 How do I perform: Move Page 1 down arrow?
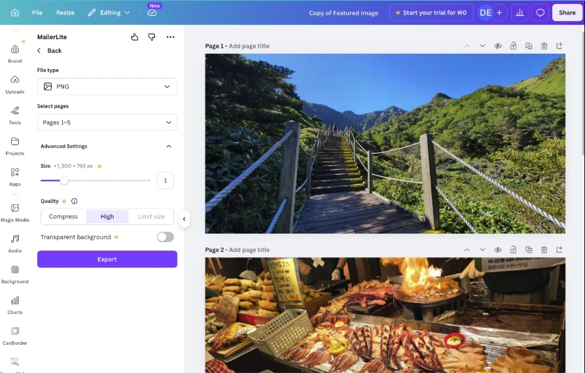tap(482, 46)
